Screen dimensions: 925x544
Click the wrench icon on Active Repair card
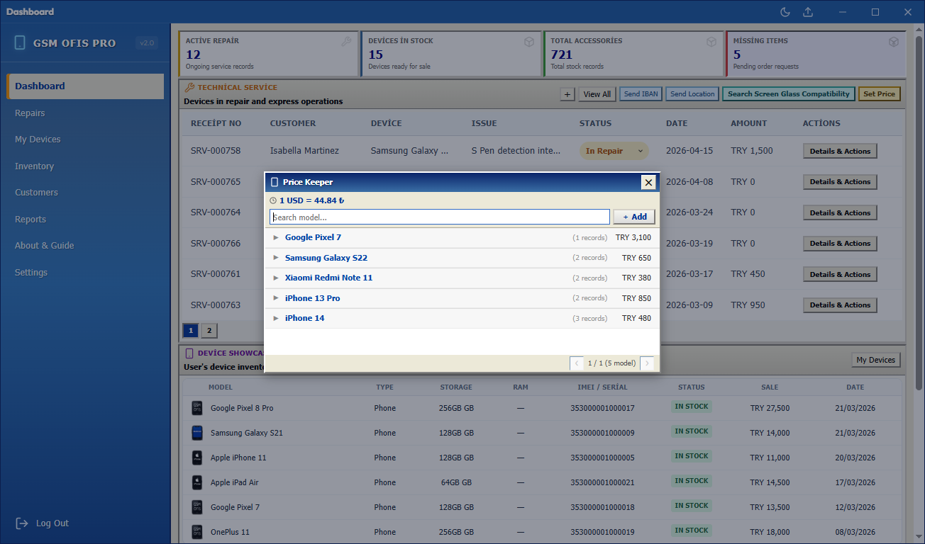[346, 42]
